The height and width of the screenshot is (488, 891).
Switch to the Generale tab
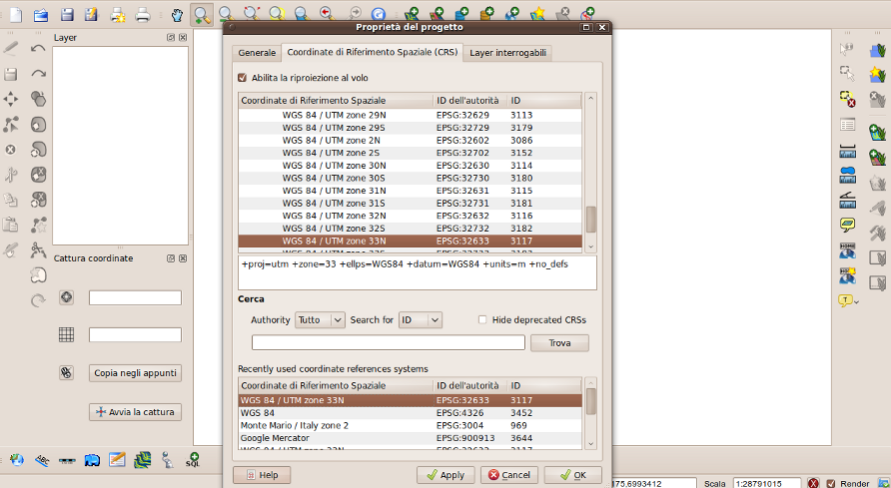coord(257,53)
